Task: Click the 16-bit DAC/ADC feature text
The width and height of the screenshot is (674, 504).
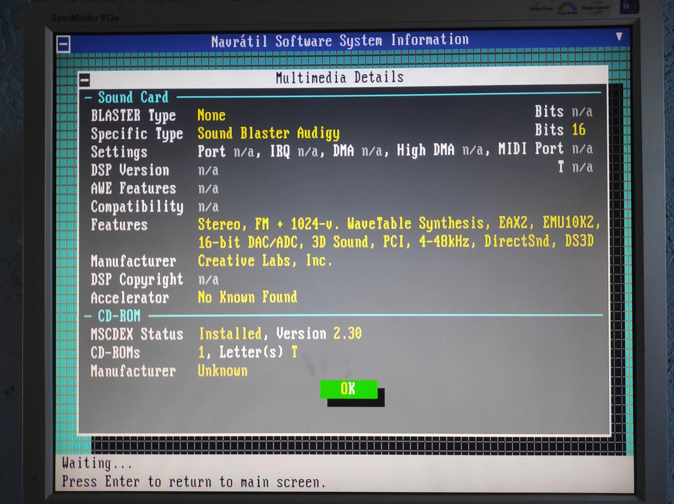Action: 248,242
